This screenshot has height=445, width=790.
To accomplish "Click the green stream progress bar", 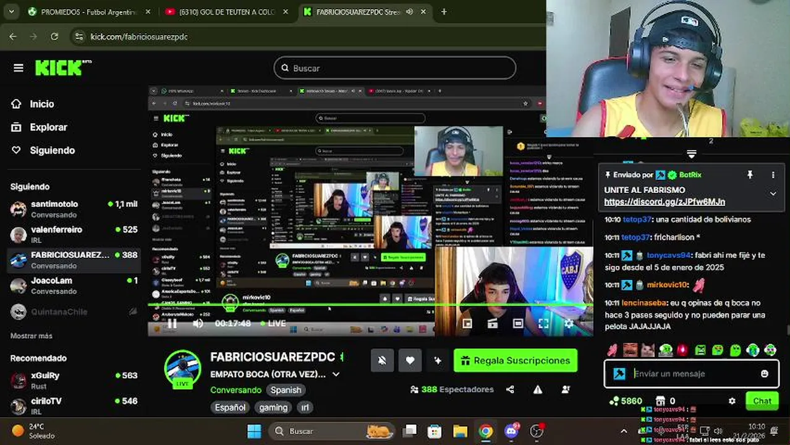I will [370, 306].
